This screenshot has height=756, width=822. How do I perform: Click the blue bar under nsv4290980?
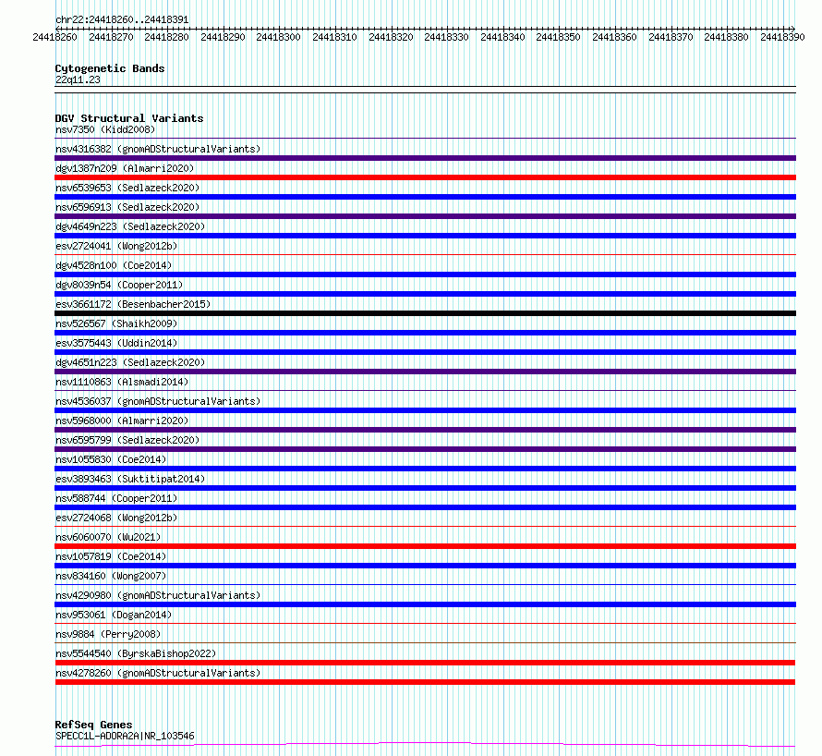(x=425, y=604)
